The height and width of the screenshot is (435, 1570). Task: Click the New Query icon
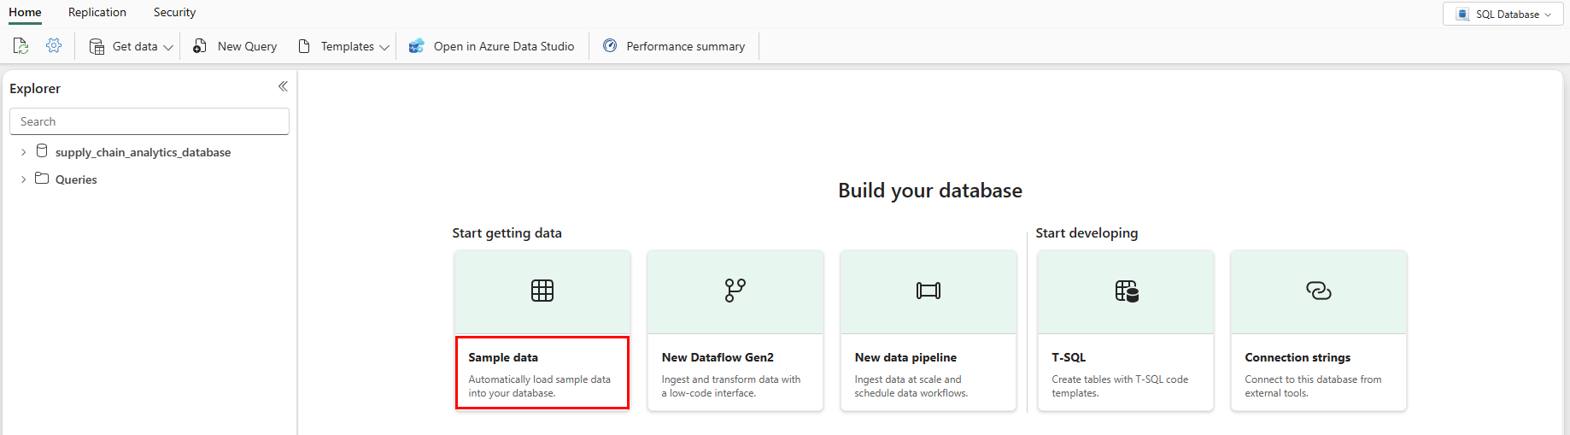tap(200, 46)
